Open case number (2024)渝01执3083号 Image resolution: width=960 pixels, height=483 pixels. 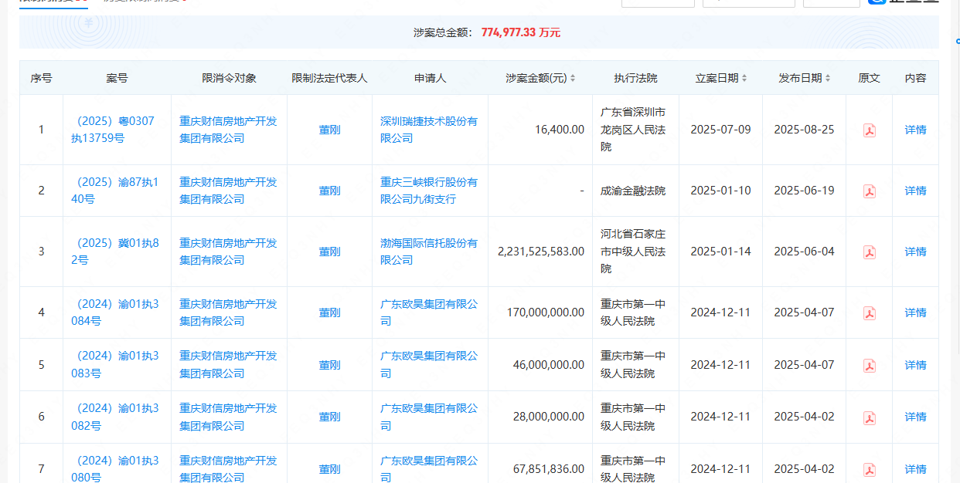[x=114, y=365]
